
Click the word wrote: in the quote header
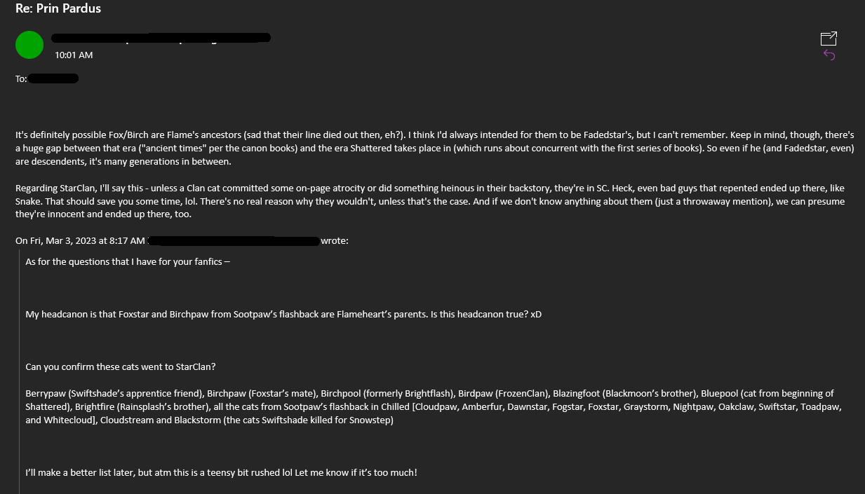coord(335,240)
